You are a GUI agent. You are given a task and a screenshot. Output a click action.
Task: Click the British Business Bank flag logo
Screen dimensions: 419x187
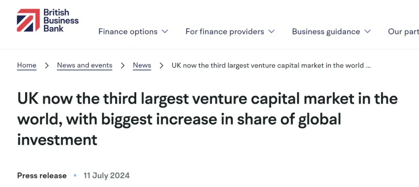click(x=28, y=20)
